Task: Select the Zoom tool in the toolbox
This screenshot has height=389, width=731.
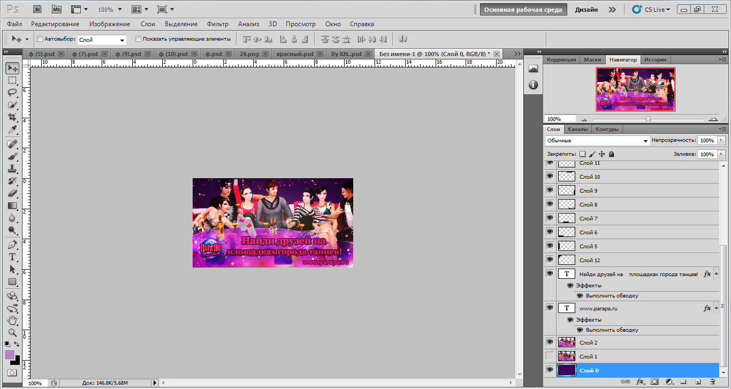Action: (12, 332)
